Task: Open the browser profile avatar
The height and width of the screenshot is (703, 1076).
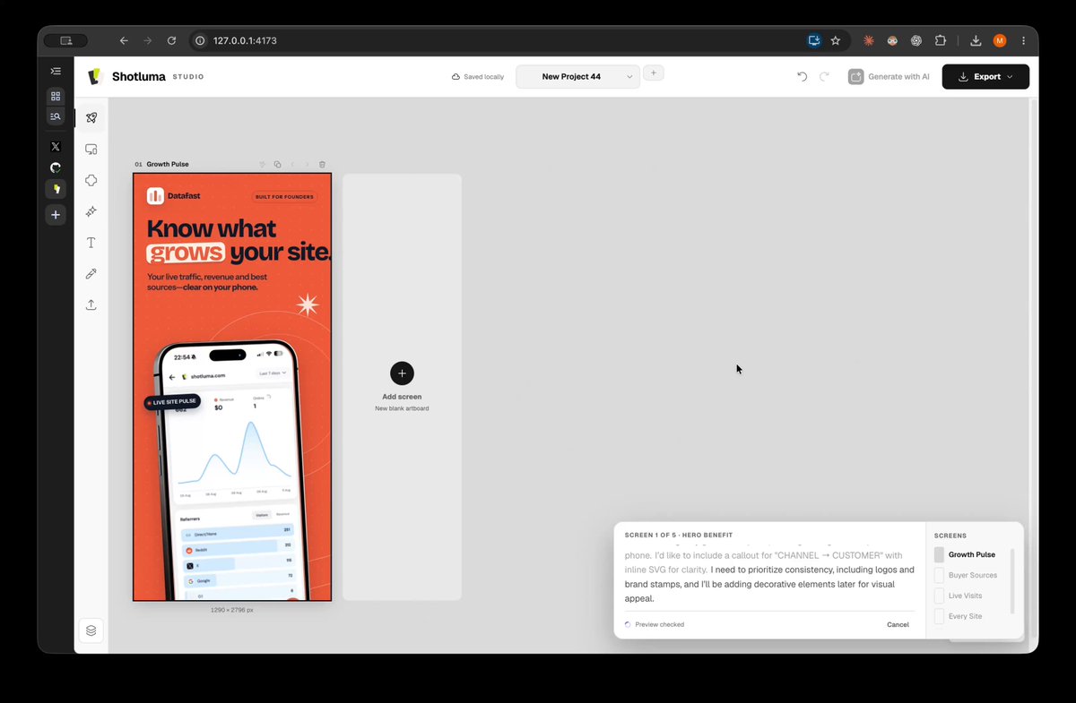Action: click(1000, 40)
